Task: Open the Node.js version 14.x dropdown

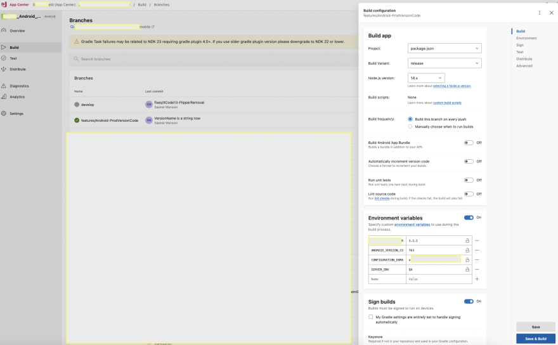Action: [426, 78]
